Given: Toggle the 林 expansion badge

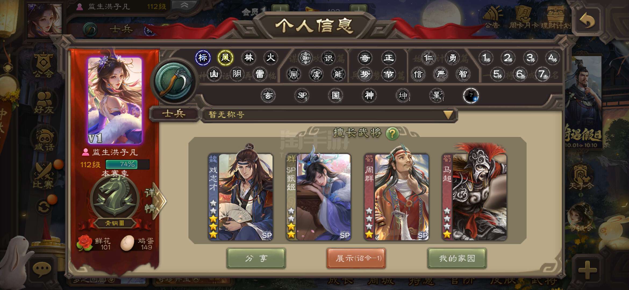Looking at the screenshot, I should (x=248, y=58).
